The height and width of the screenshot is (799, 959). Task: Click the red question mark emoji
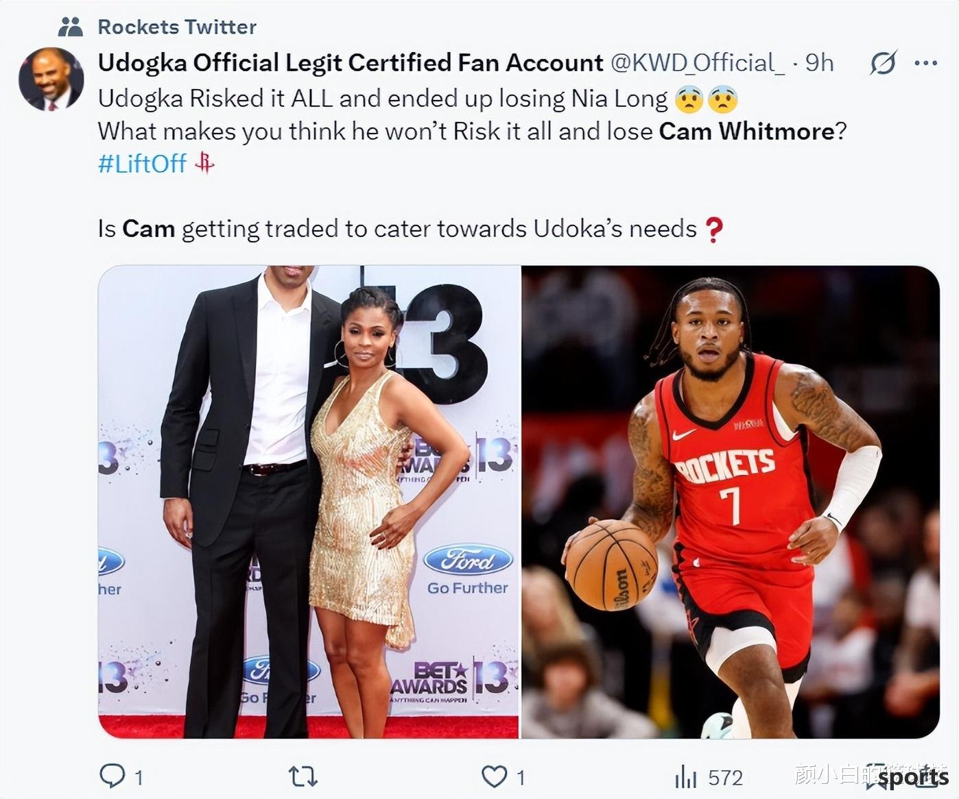click(x=714, y=230)
